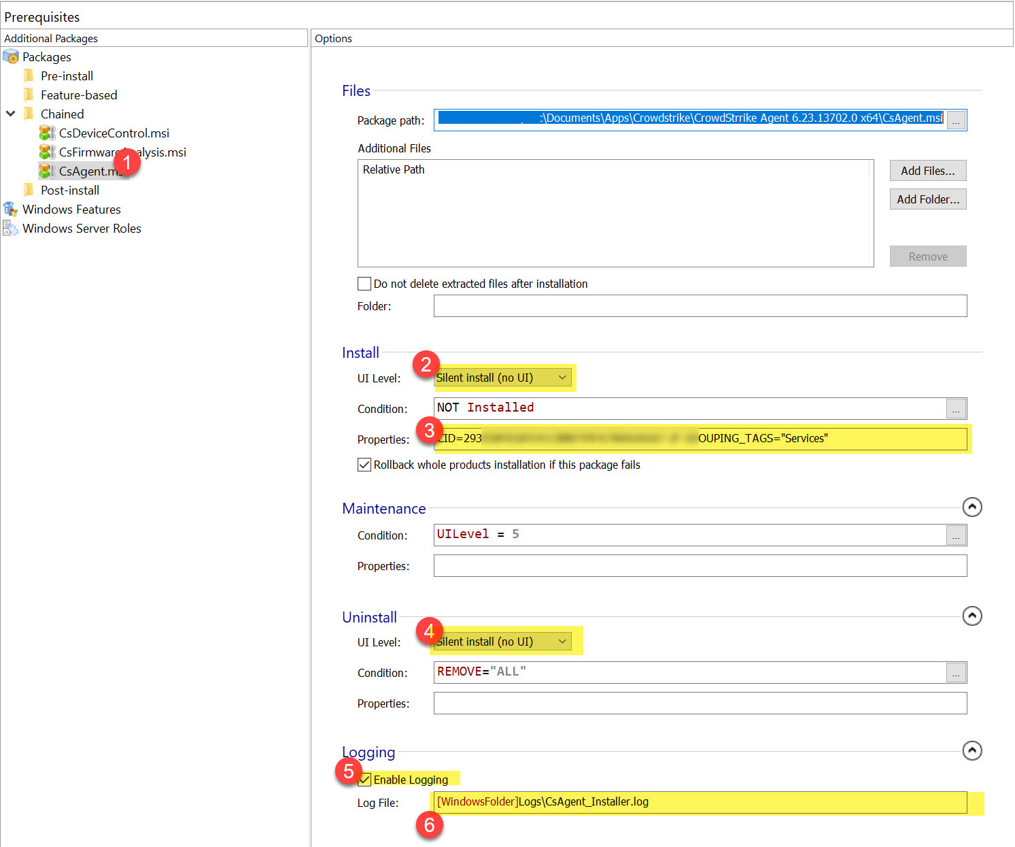Click the Remove button
The height and width of the screenshot is (847, 1015).
928,256
